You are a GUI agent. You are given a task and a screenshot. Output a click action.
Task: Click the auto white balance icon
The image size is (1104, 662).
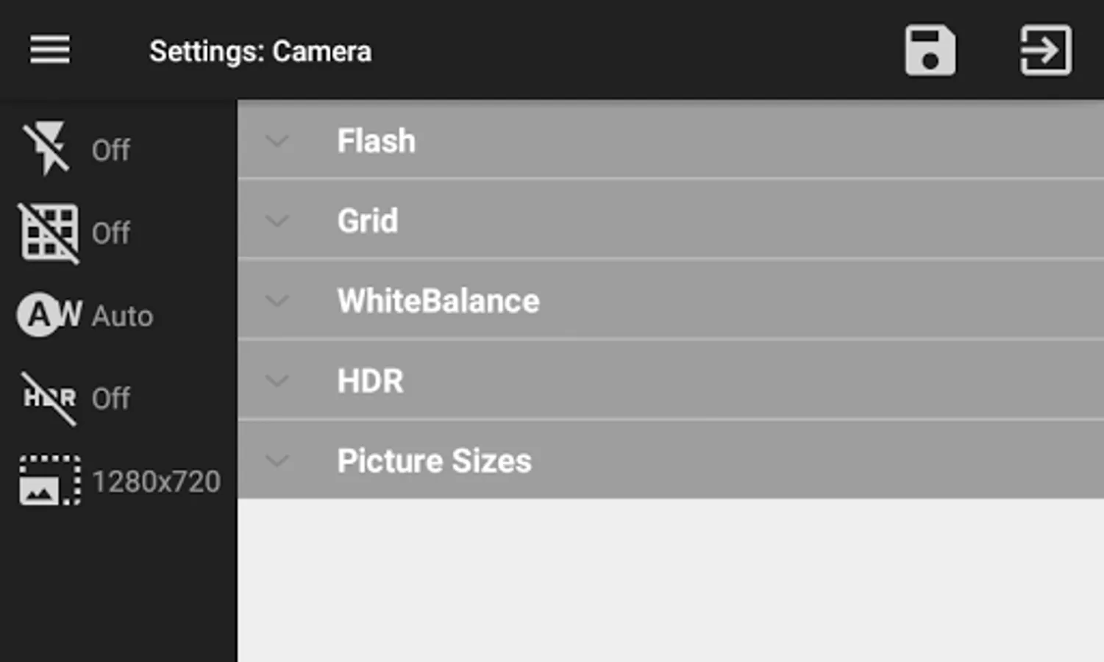click(49, 315)
